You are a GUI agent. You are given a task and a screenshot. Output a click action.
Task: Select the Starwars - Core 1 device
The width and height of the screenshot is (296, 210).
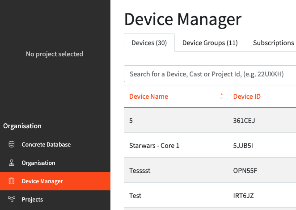(154, 146)
